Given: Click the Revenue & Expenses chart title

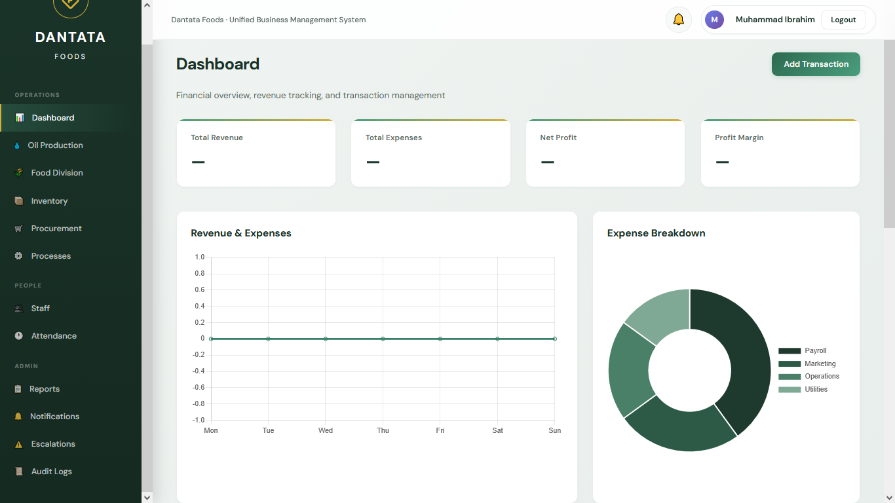Looking at the screenshot, I should click(241, 233).
